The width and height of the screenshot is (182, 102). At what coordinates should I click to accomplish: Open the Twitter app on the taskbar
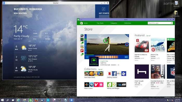(x=48, y=100)
